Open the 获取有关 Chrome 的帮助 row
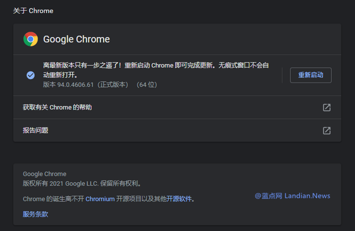This screenshot has width=355, height=231. 57,108
